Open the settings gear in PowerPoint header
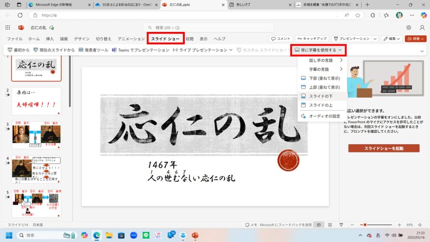 point(409,28)
